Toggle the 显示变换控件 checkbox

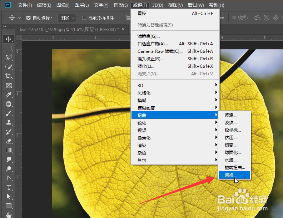84,18
